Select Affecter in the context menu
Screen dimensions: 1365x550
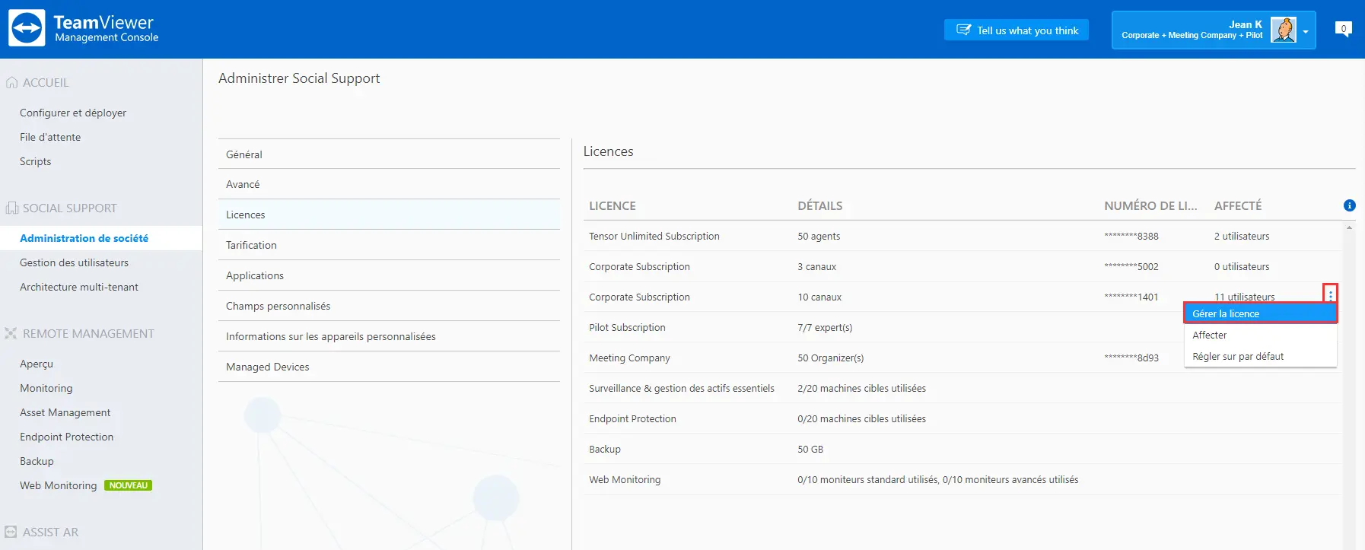click(1260, 335)
